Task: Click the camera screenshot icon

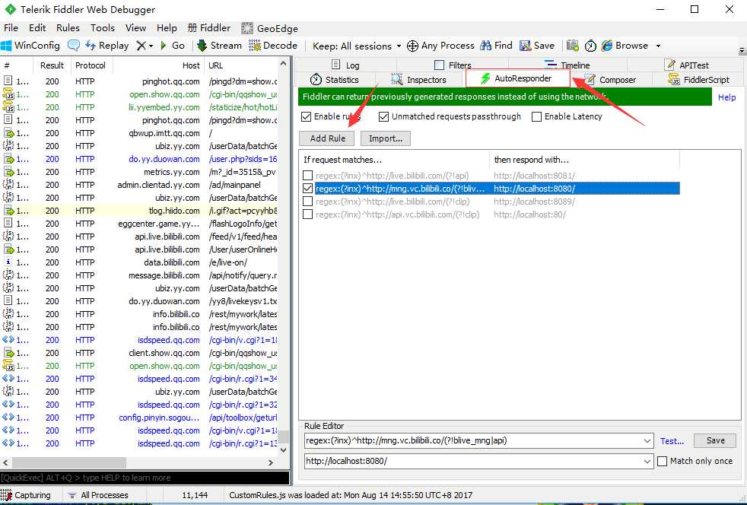Action: (x=573, y=46)
